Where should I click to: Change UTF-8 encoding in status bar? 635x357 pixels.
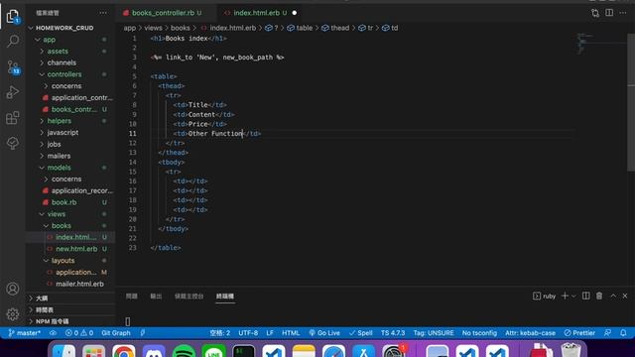coord(248,333)
